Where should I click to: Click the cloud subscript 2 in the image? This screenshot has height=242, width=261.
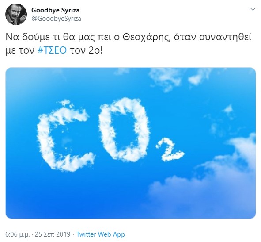[170, 150]
